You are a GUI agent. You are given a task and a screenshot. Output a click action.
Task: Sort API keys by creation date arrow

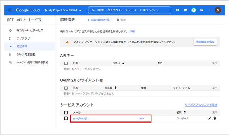[123, 63]
